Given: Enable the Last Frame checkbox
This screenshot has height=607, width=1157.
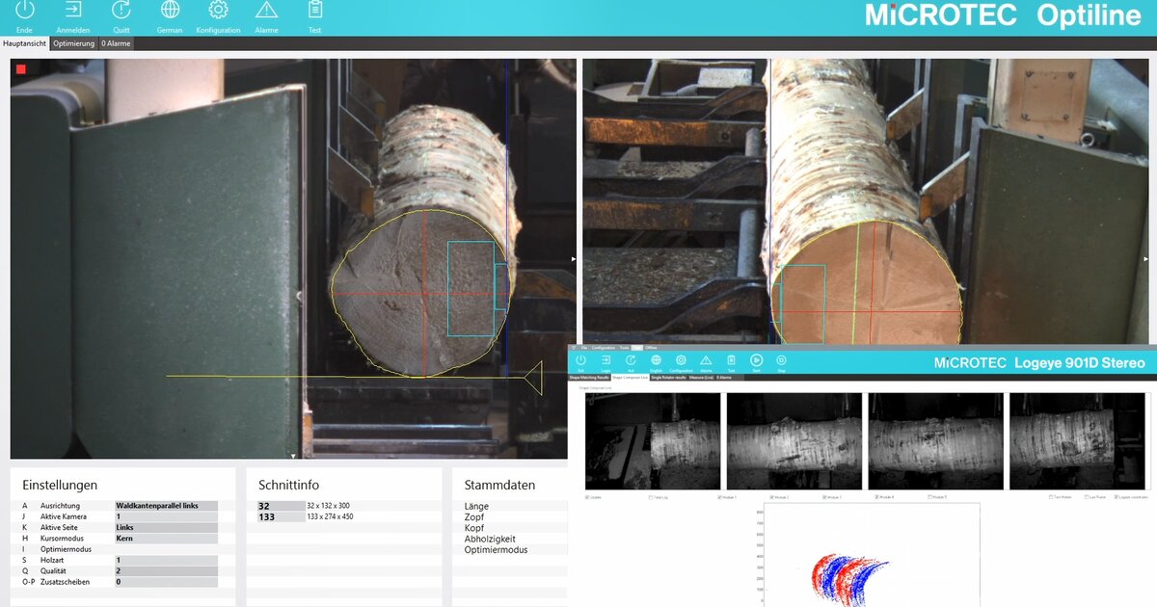Looking at the screenshot, I should point(1088,497).
